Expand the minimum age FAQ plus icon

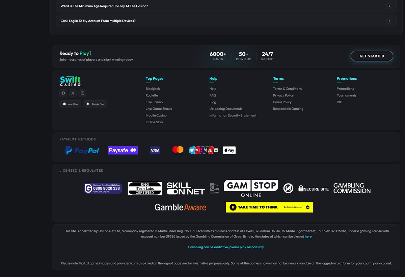pos(389,6)
